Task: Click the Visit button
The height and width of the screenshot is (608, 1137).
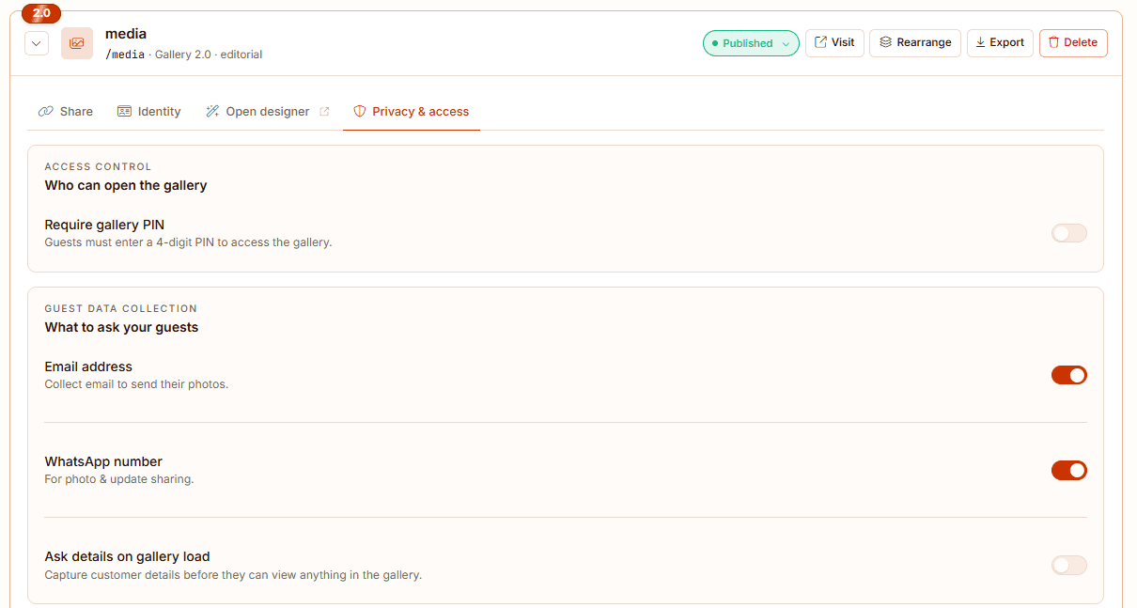Action: [x=834, y=42]
